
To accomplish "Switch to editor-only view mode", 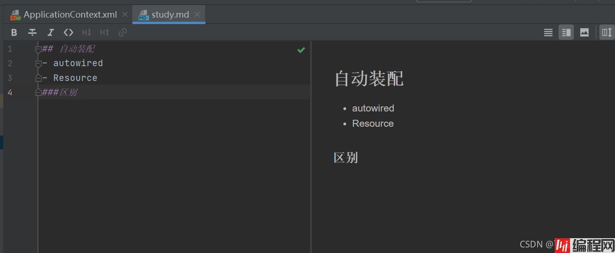I will 548,32.
